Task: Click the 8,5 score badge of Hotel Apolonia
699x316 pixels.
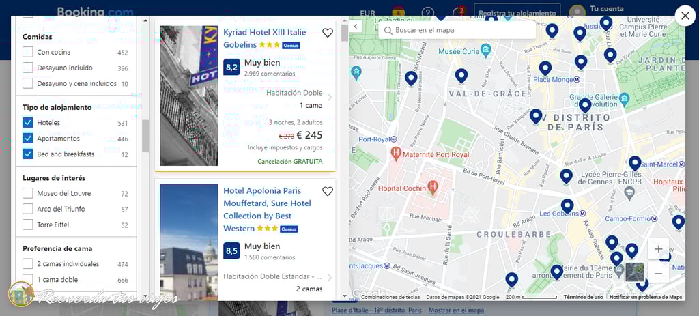Action: (231, 251)
